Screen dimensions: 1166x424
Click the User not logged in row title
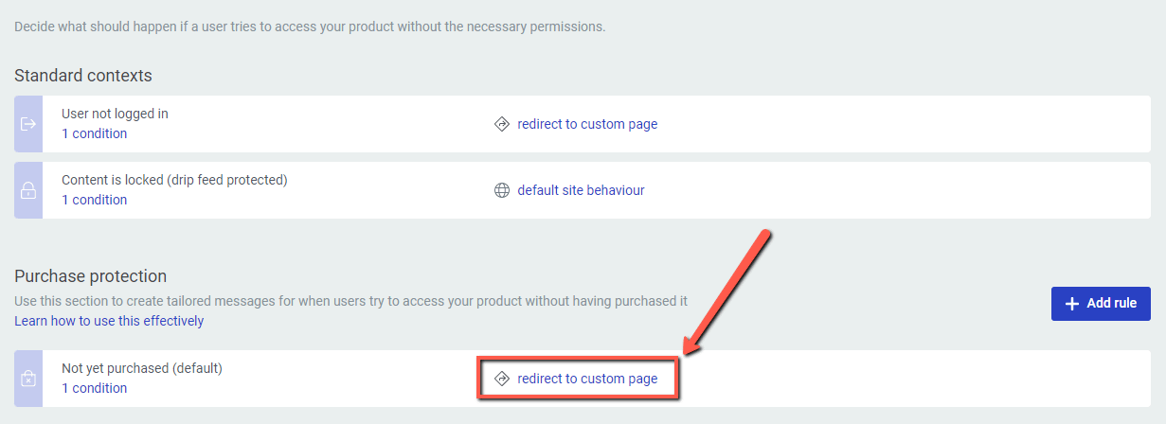tap(115, 114)
